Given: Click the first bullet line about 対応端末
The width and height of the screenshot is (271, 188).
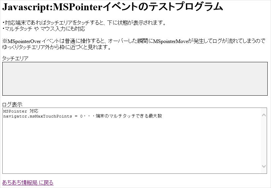Looking at the screenshot, I should (x=84, y=23).
